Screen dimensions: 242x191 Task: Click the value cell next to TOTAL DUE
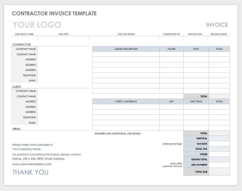(x=219, y=172)
